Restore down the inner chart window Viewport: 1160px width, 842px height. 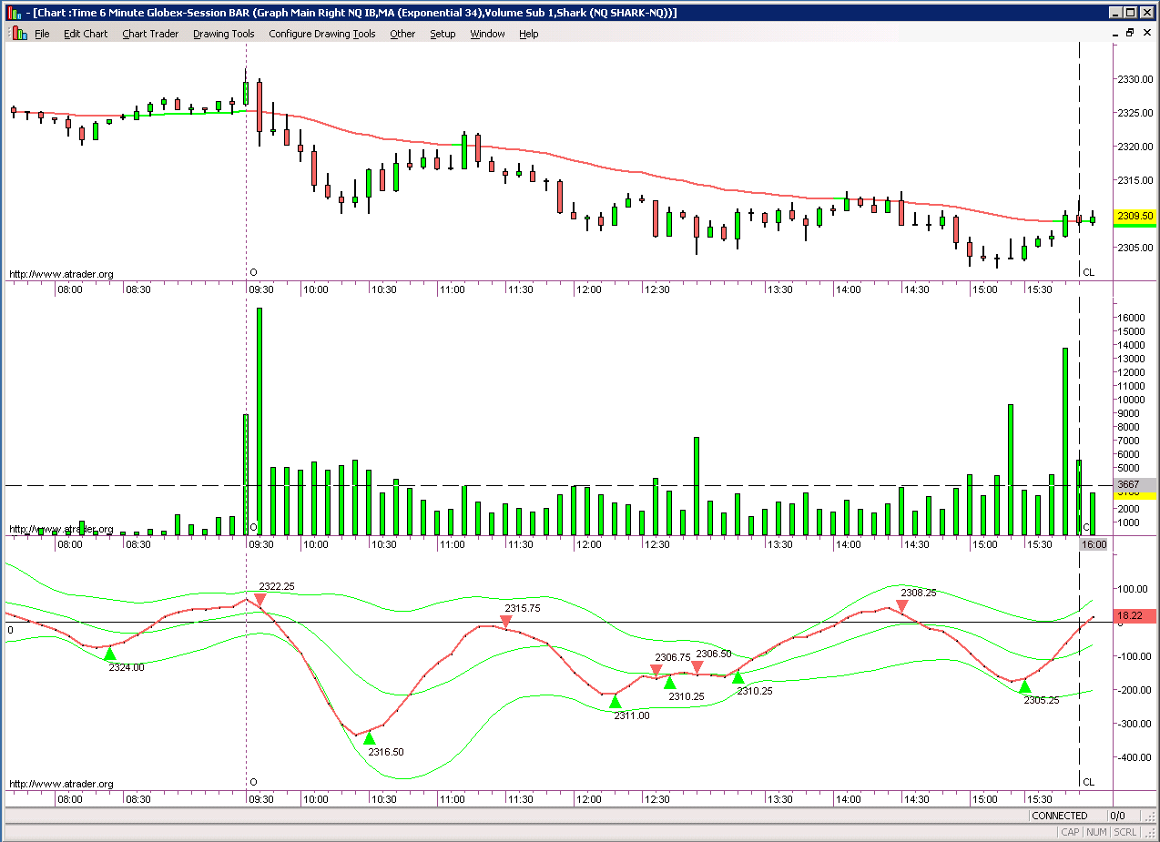click(x=1130, y=33)
